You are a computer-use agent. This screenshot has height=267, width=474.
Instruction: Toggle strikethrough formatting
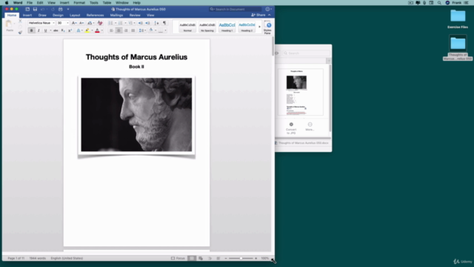(56, 30)
